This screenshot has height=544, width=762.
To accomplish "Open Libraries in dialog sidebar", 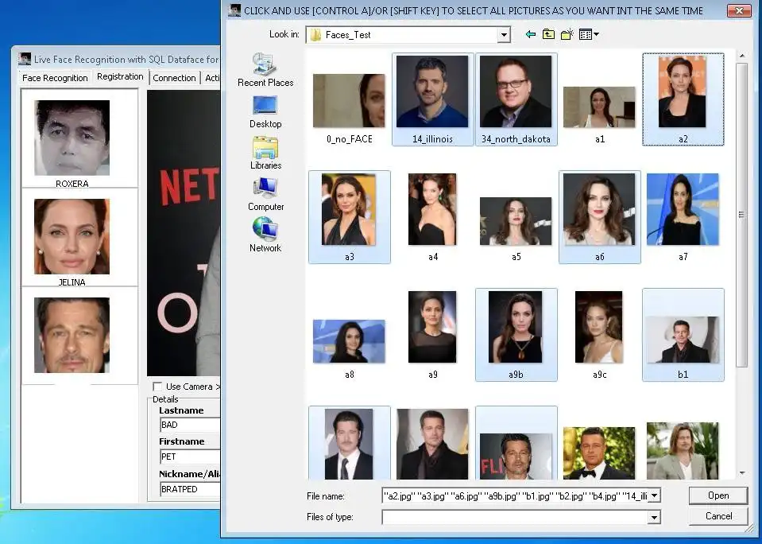I will 265,153.
